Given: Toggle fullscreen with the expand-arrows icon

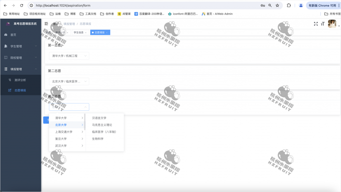Looking at the screenshot, I should tap(316, 24).
